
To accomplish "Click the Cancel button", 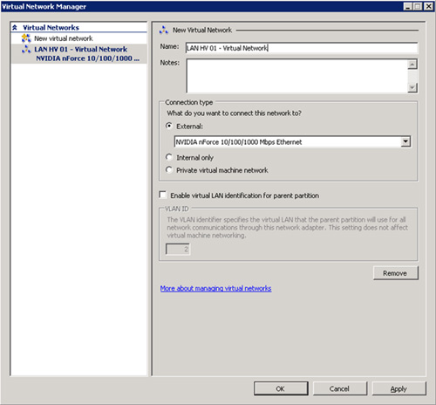I will click(340, 388).
